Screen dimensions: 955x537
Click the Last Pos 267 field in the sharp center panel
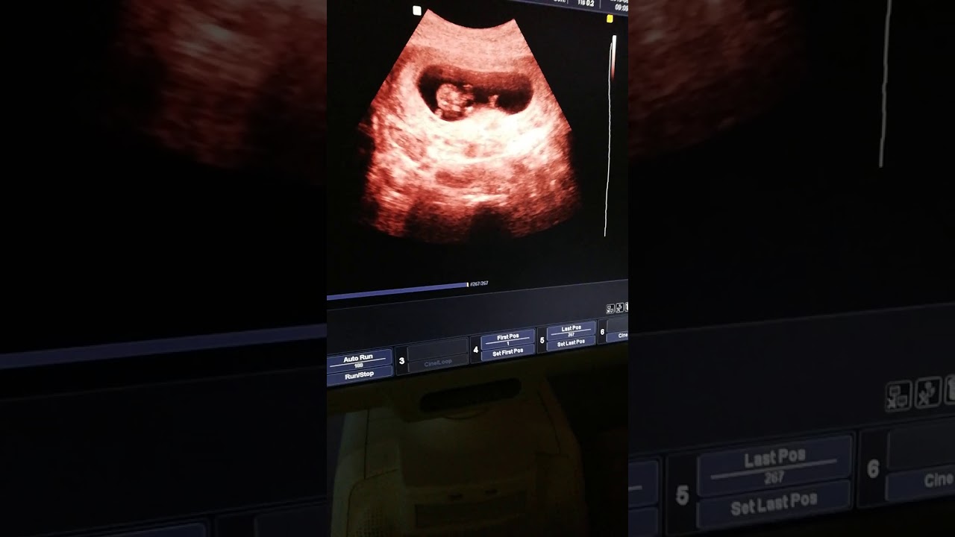pos(571,330)
